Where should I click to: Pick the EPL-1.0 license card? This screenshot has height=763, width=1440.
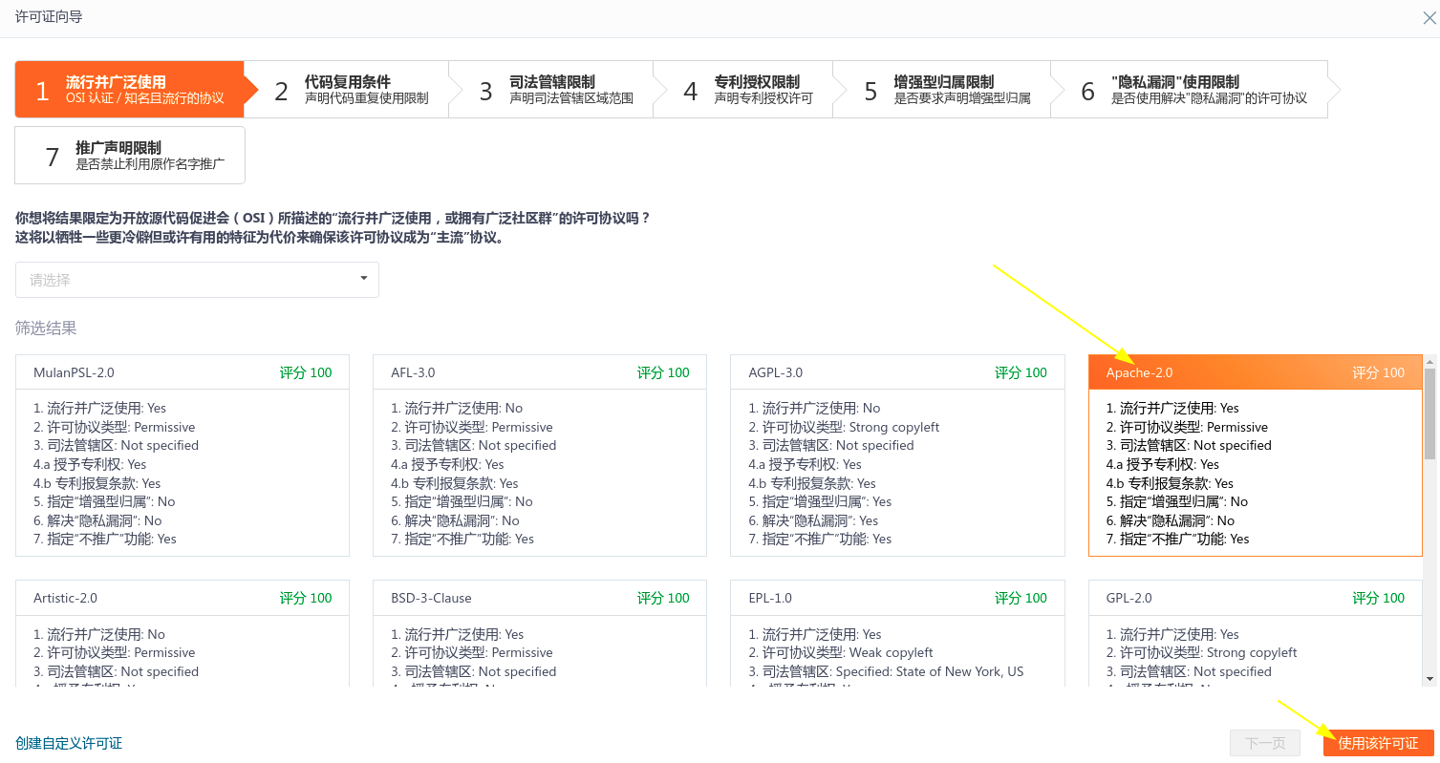tap(897, 633)
